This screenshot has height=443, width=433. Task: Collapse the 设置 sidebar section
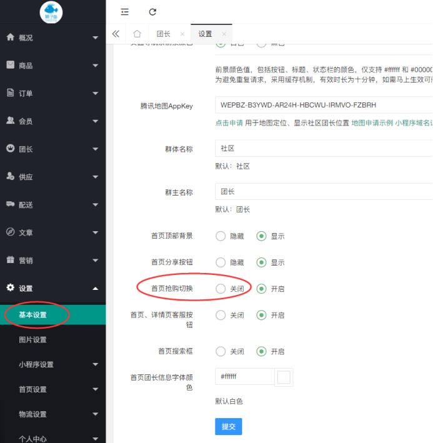tap(52, 288)
